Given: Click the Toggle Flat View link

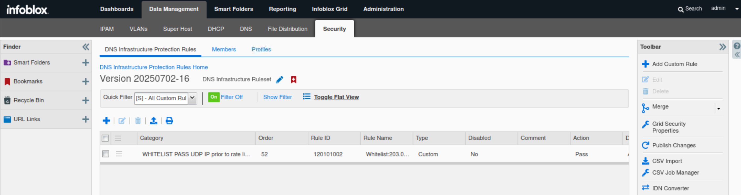Looking at the screenshot, I should [336, 97].
